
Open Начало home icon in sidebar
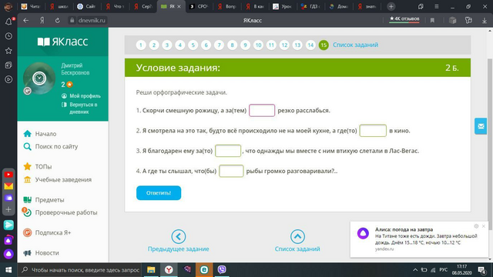point(28,134)
